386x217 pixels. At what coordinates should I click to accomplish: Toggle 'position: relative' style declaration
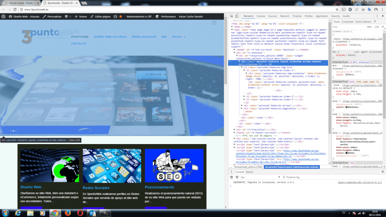pos(348,45)
